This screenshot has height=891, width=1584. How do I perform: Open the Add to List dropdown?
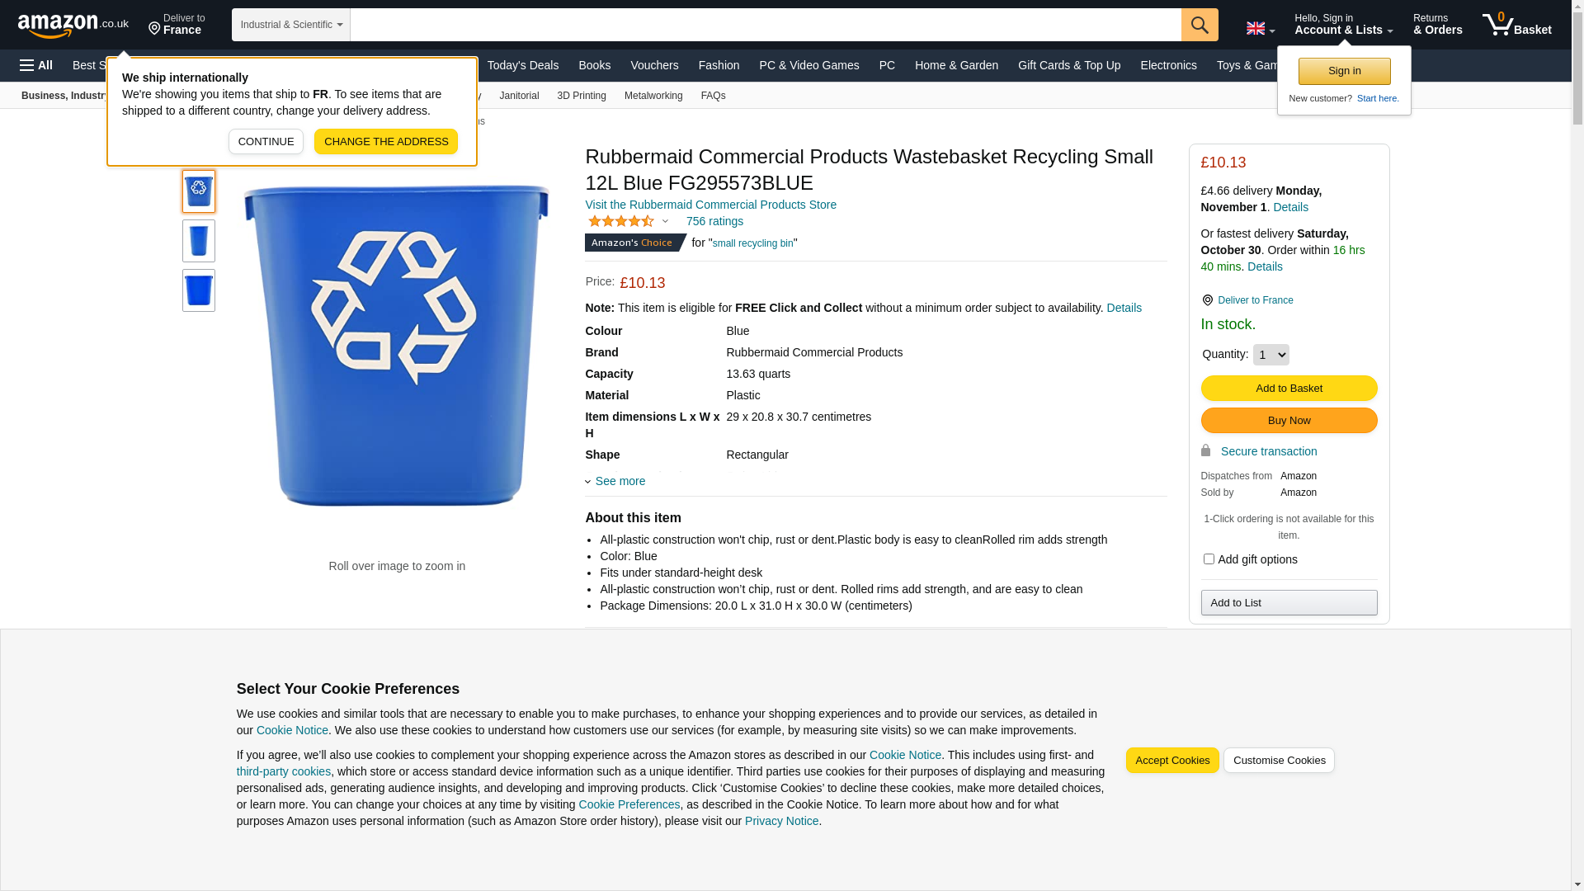point(1289,603)
